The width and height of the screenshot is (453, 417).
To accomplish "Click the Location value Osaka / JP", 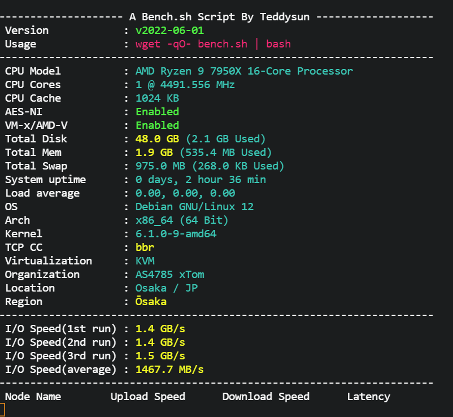I will coord(167,288).
